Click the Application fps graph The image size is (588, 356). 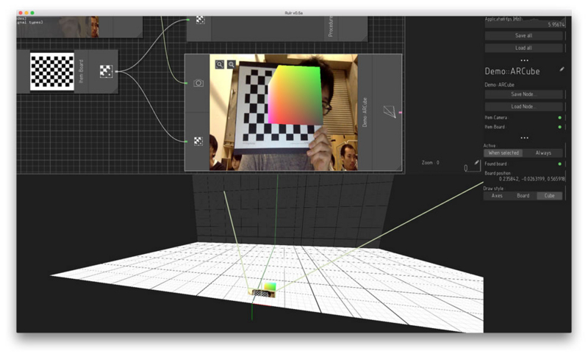tap(525, 22)
